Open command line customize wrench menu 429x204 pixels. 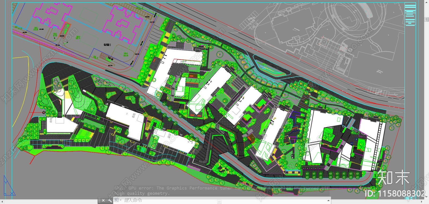(110, 200)
